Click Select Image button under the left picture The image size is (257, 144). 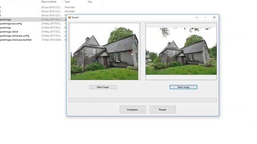103,87
